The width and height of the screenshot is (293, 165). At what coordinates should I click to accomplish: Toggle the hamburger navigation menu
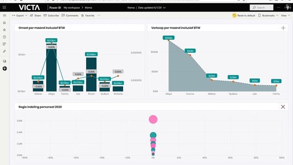tap(5, 15)
